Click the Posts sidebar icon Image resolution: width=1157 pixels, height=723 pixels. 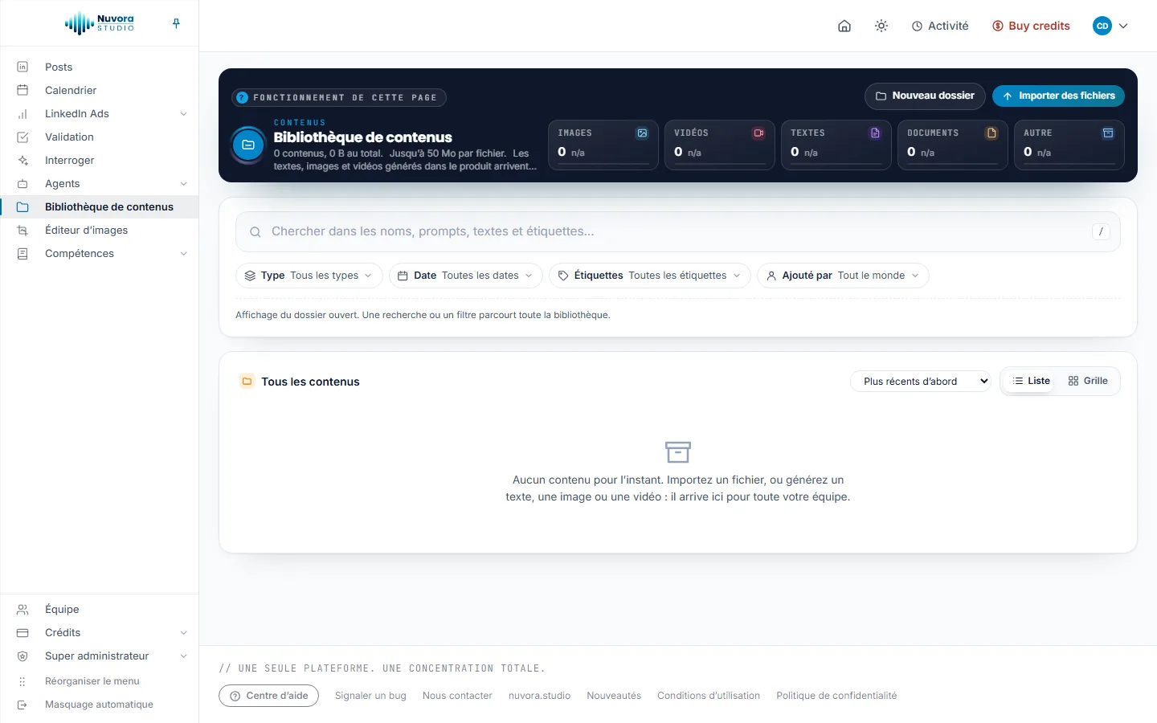pos(22,67)
